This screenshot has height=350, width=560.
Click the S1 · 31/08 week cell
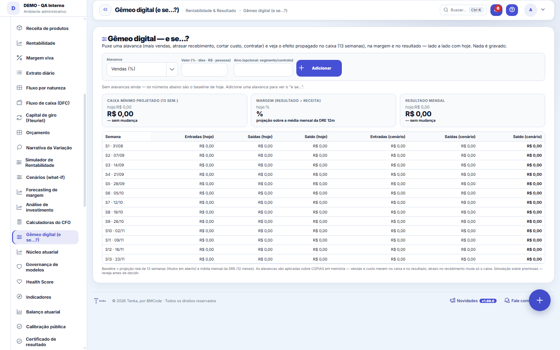[x=126, y=146]
